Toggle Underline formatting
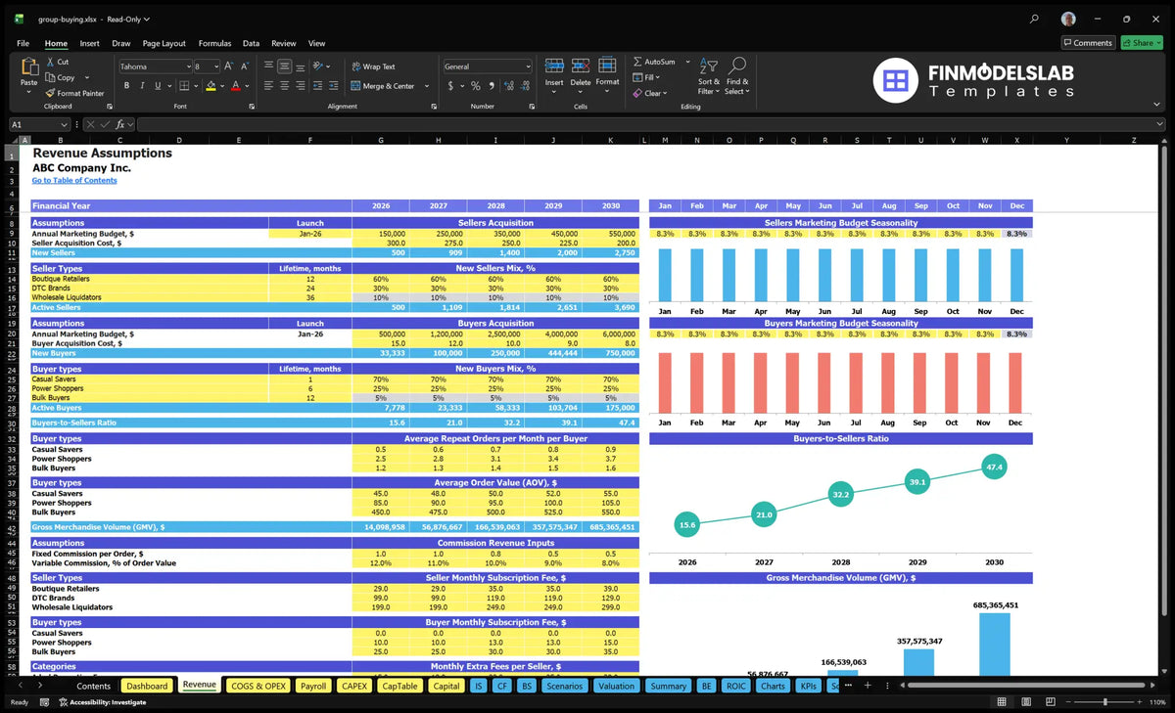Image resolution: width=1175 pixels, height=713 pixels. point(156,86)
